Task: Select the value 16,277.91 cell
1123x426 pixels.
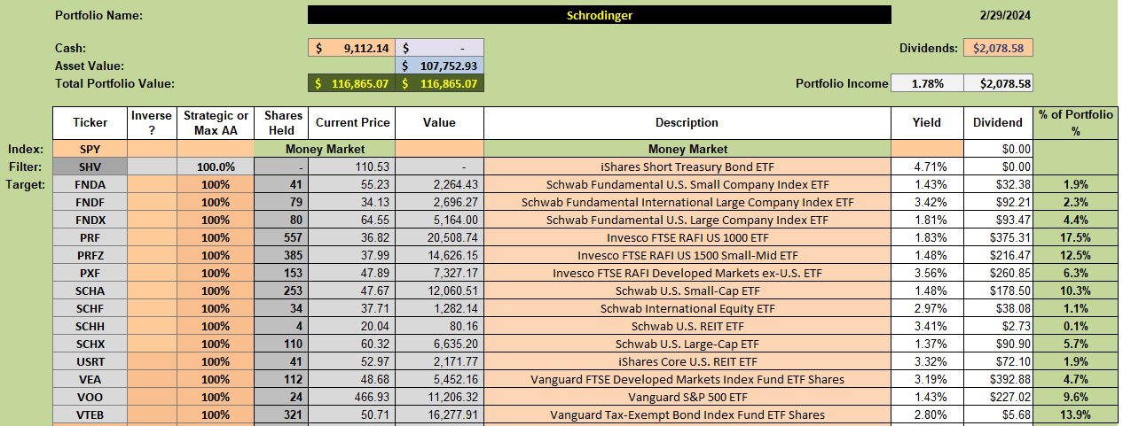Action: pos(439,414)
